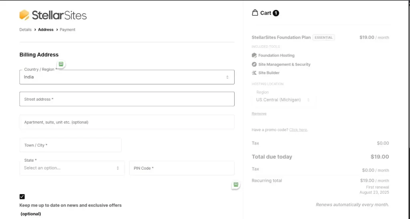This screenshot has height=219, width=410.
Task: Click the StellarSites logo icon
Action: pyautogui.click(x=24, y=15)
